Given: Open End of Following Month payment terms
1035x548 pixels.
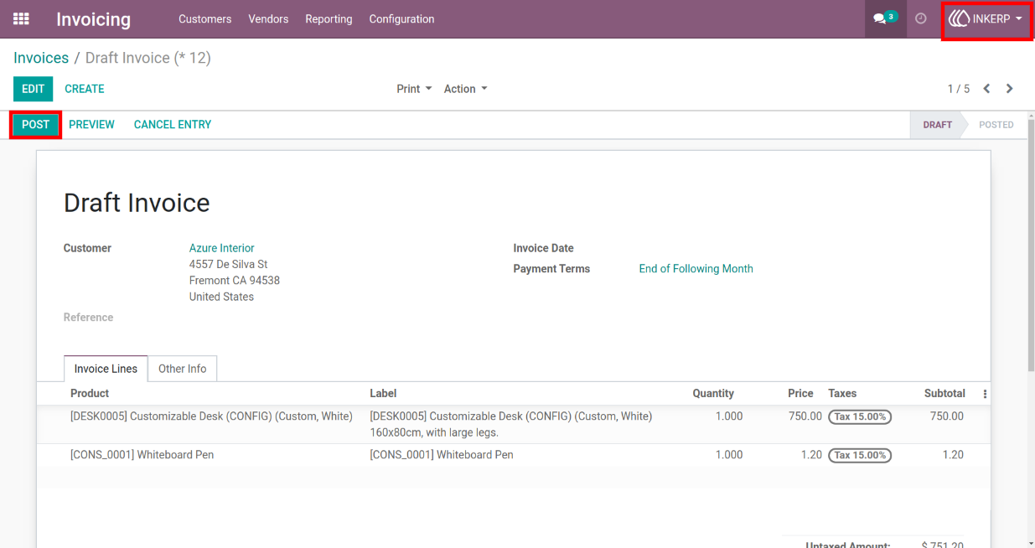Looking at the screenshot, I should [696, 269].
